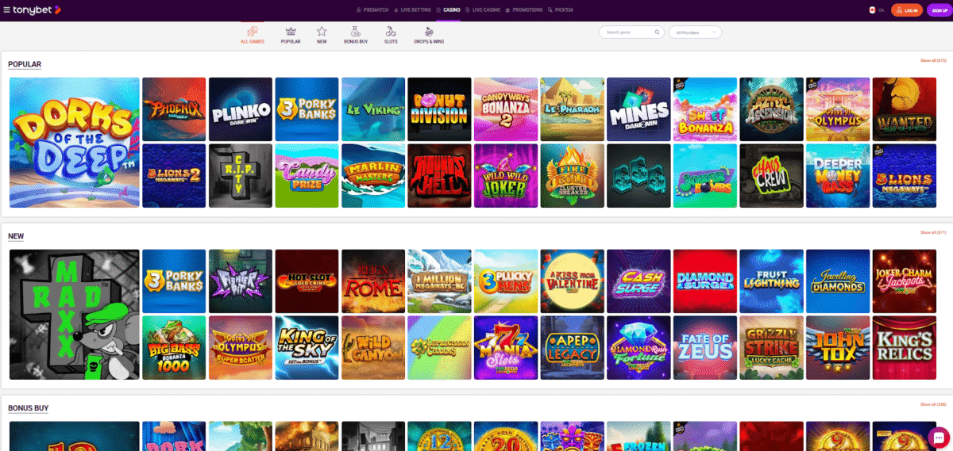Screen dimensions: 953x451
Task: Open Fruit Lightning game tile
Action: (771, 281)
